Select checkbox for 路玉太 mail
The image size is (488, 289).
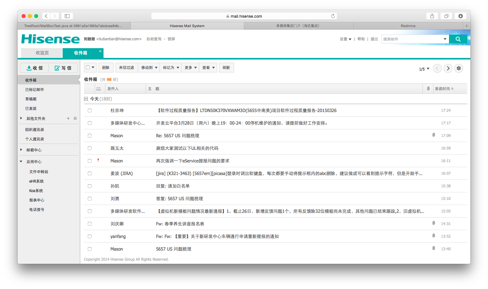click(x=90, y=148)
